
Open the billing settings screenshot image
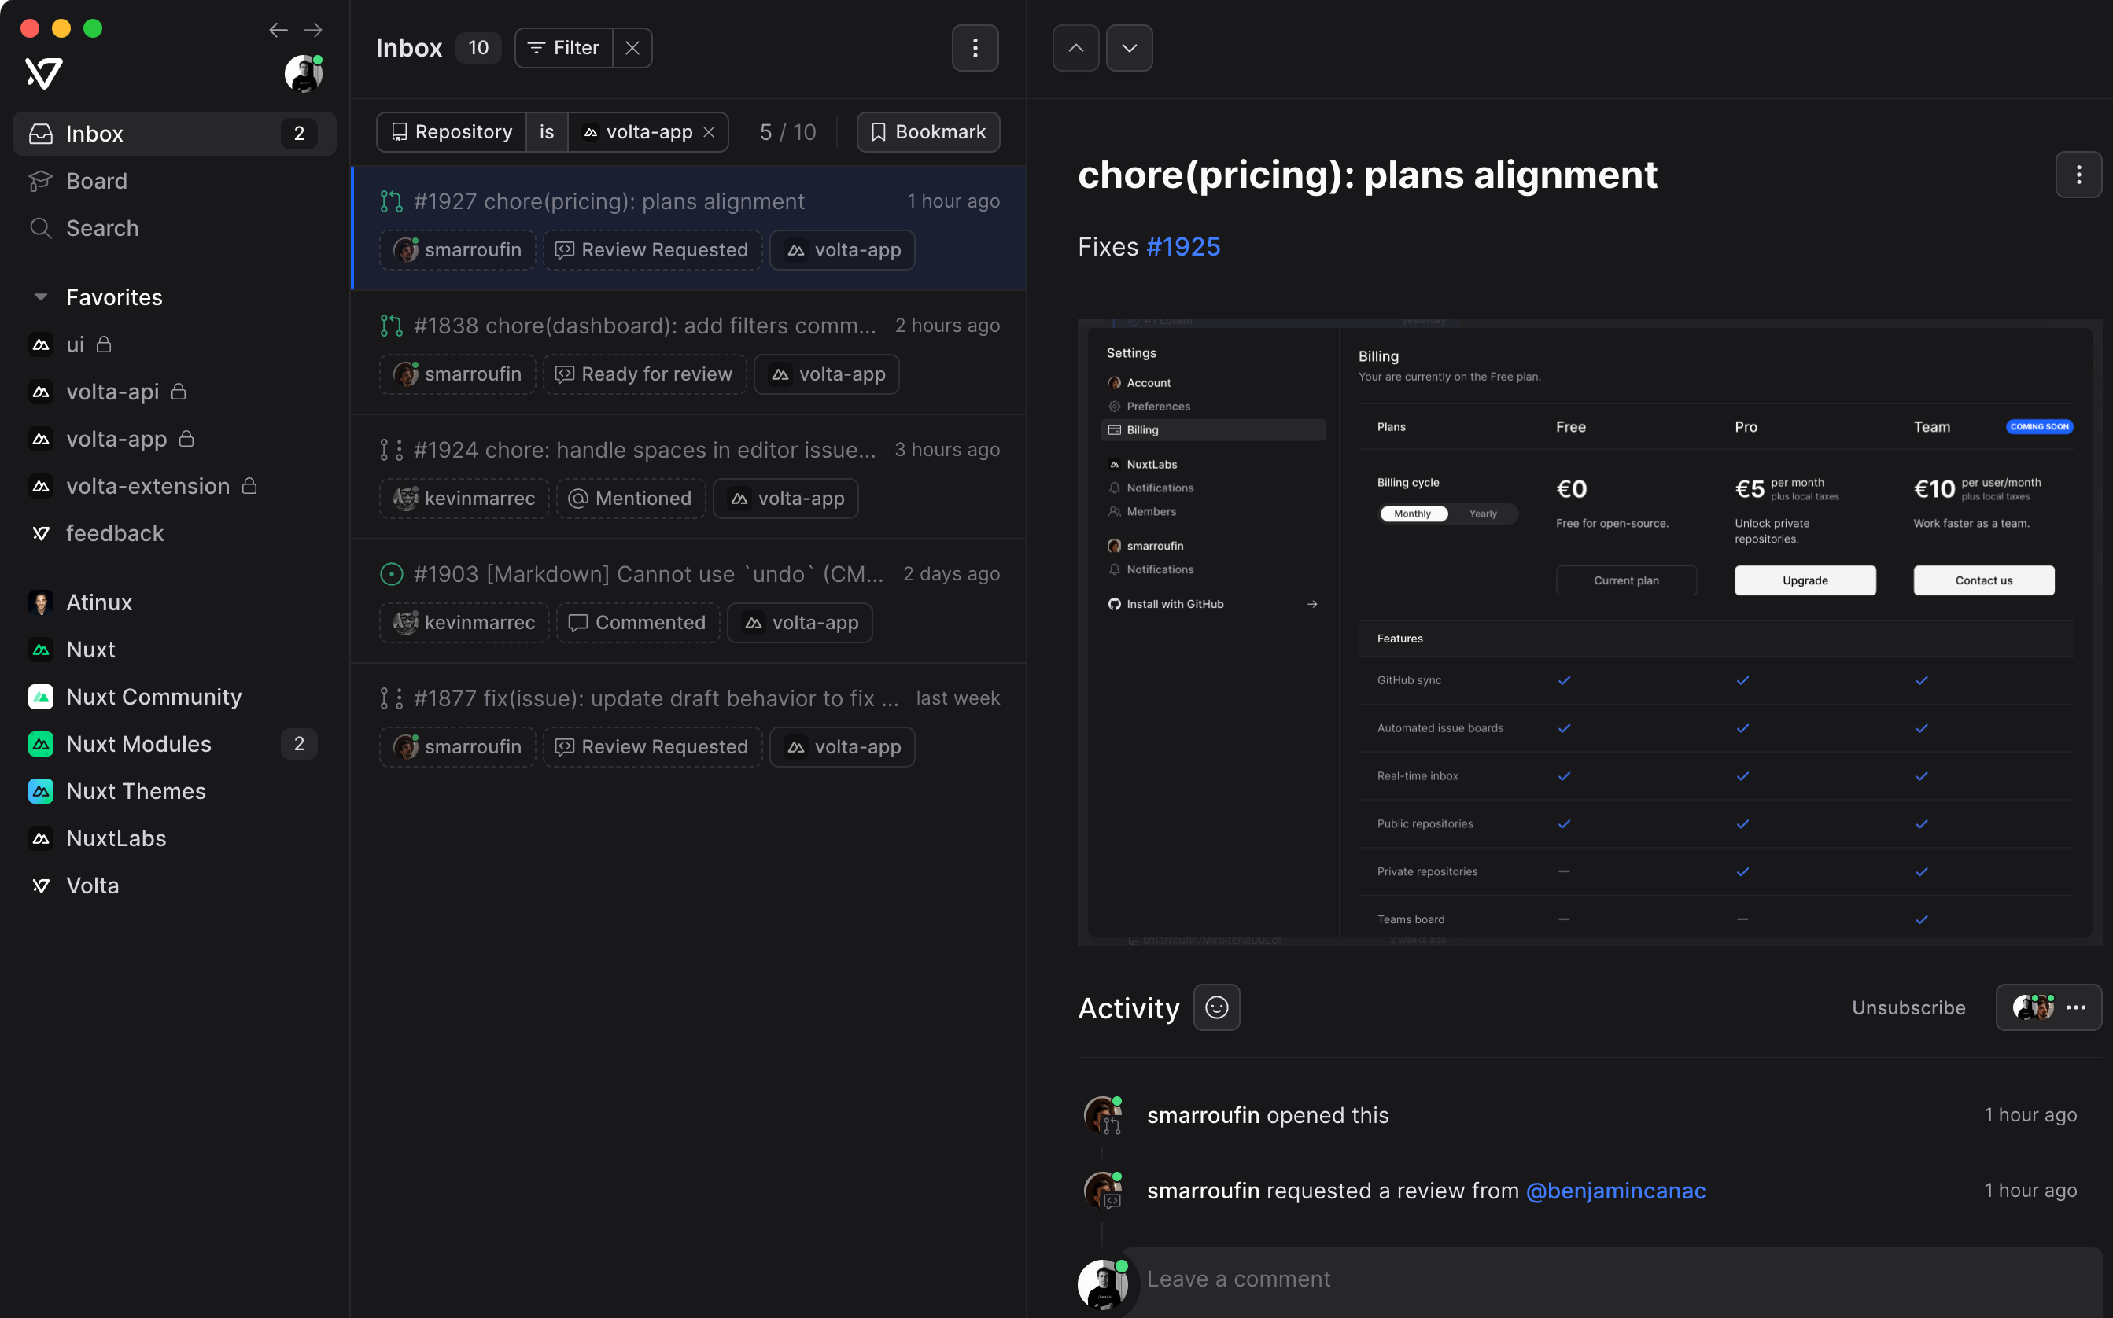1590,633
